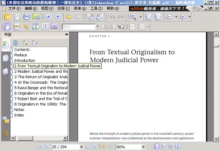Open the attachments paperclip panel
Viewport: 220px width, 151px height.
[5, 133]
